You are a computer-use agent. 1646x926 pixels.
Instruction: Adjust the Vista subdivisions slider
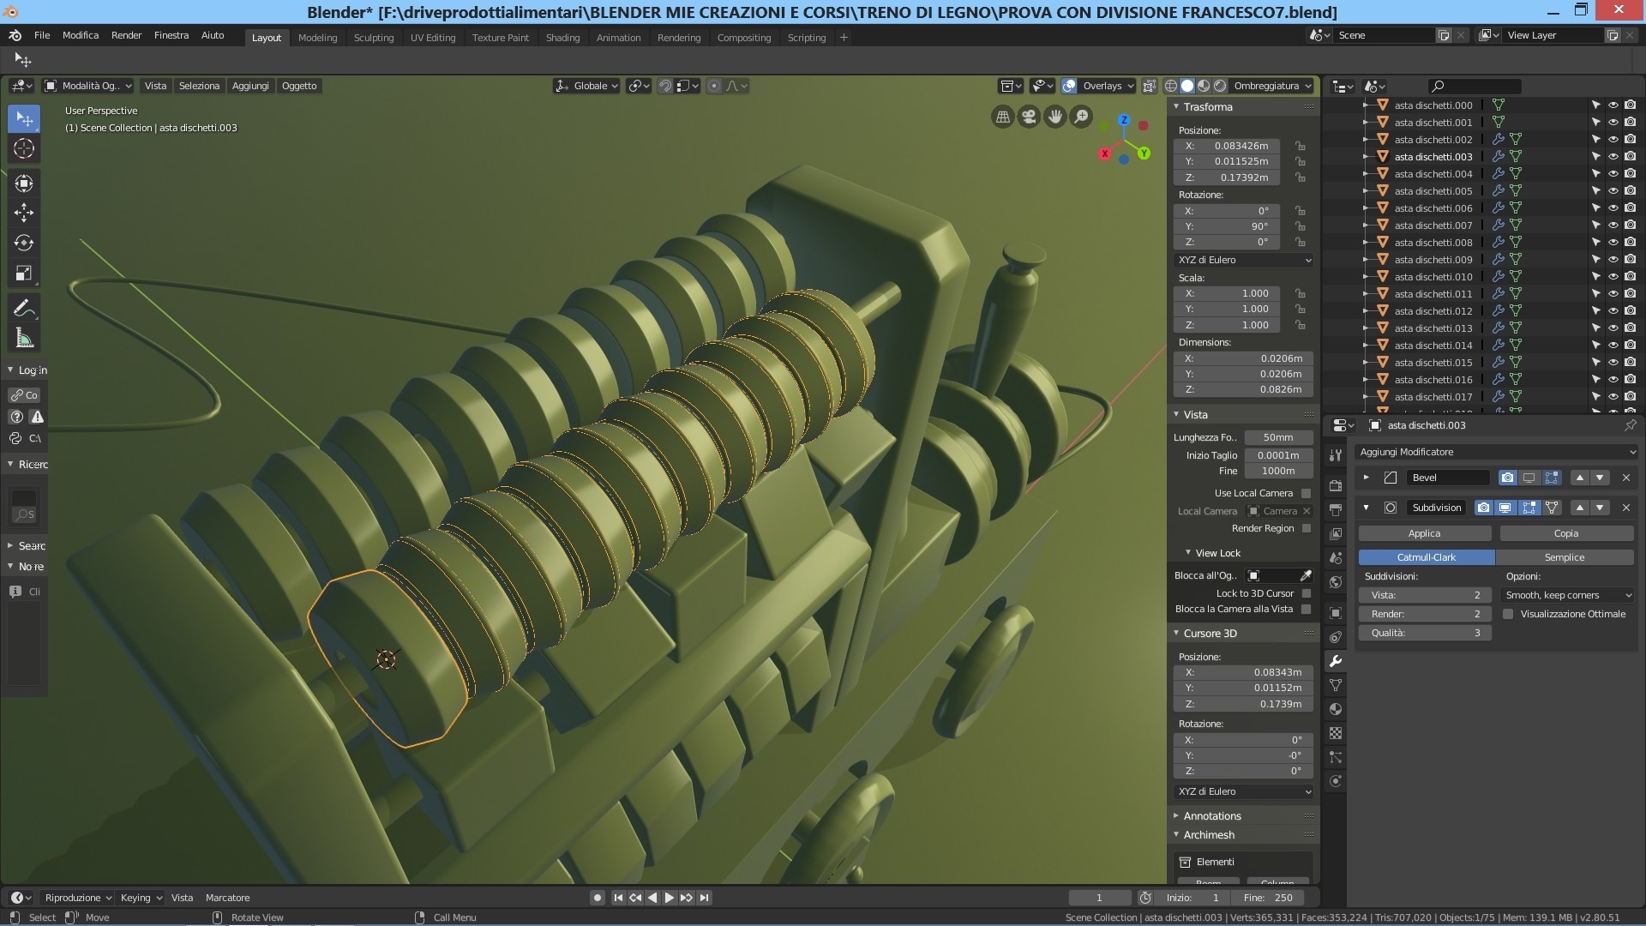tap(1425, 595)
